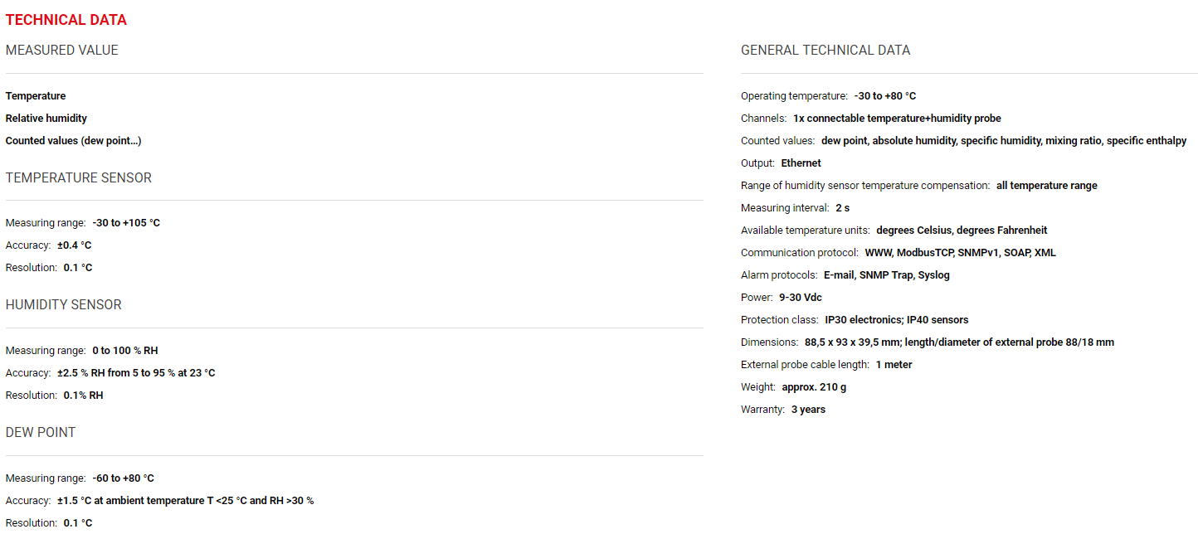Click the TEMPERATURE SENSOR section heading
This screenshot has height=534, width=1198.
click(79, 178)
